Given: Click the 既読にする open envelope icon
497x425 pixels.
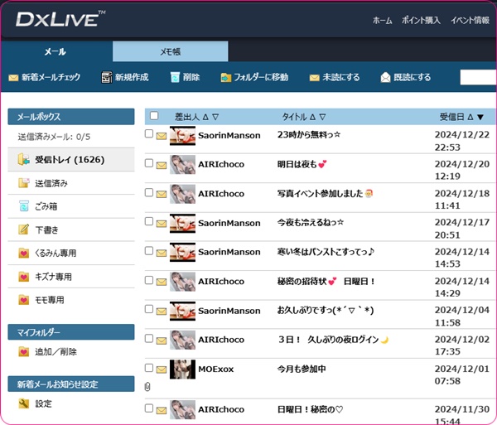Looking at the screenshot, I should pyautogui.click(x=385, y=78).
